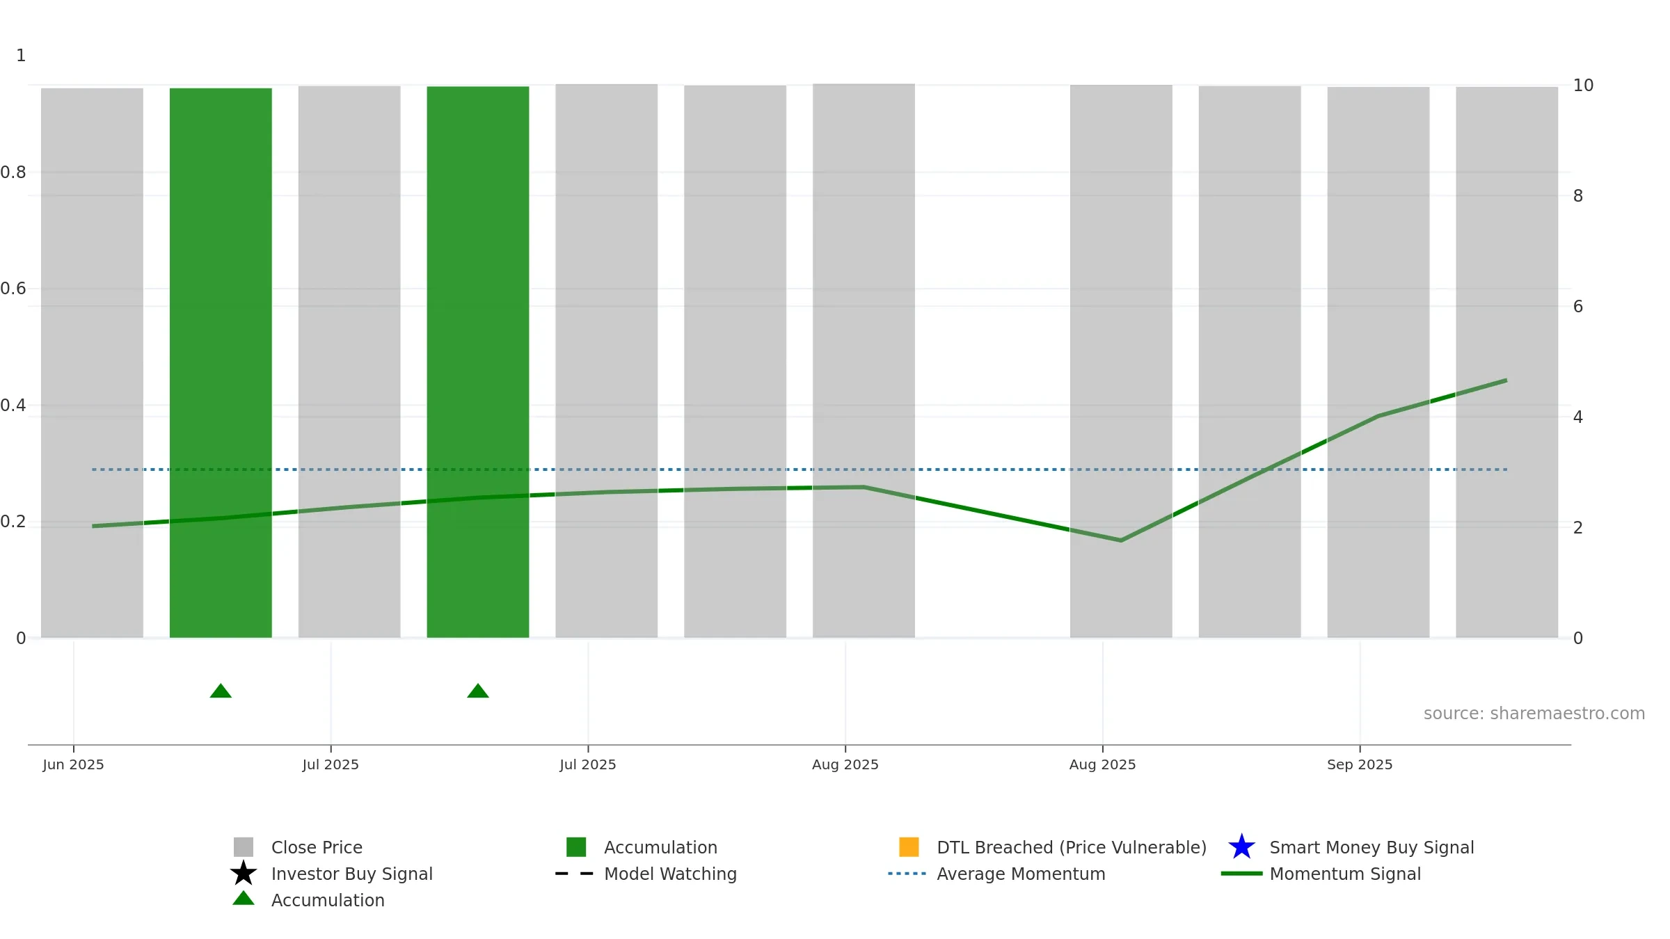
Task: Click the orange DTL Breached swatch
Action: pos(909,847)
